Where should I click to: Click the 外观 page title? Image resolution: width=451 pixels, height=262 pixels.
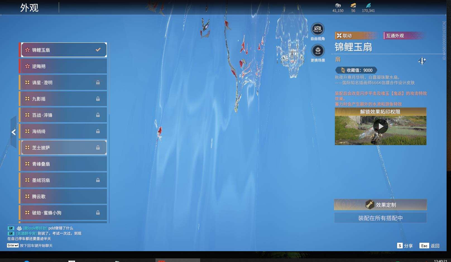tap(29, 8)
